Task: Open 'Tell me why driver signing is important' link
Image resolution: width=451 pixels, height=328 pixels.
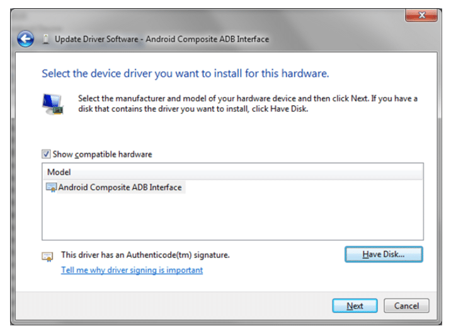Action: [x=132, y=270]
